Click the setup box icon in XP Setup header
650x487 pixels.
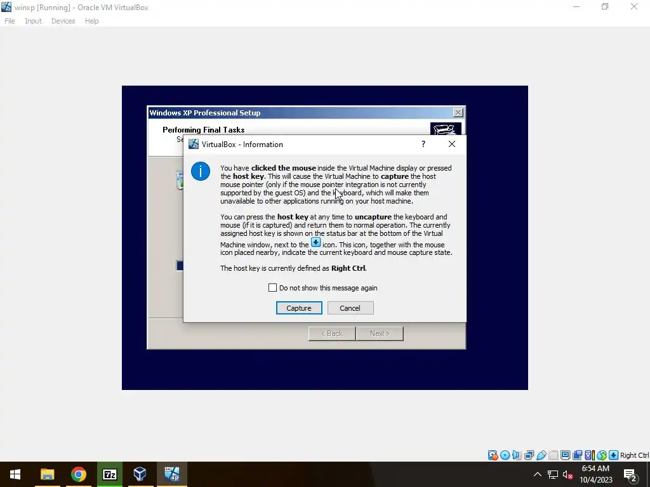446,129
